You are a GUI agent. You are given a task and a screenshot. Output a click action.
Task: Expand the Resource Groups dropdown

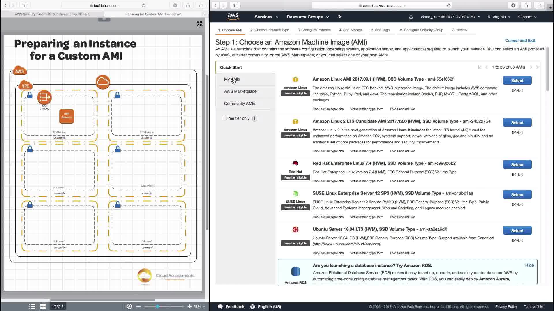308,17
